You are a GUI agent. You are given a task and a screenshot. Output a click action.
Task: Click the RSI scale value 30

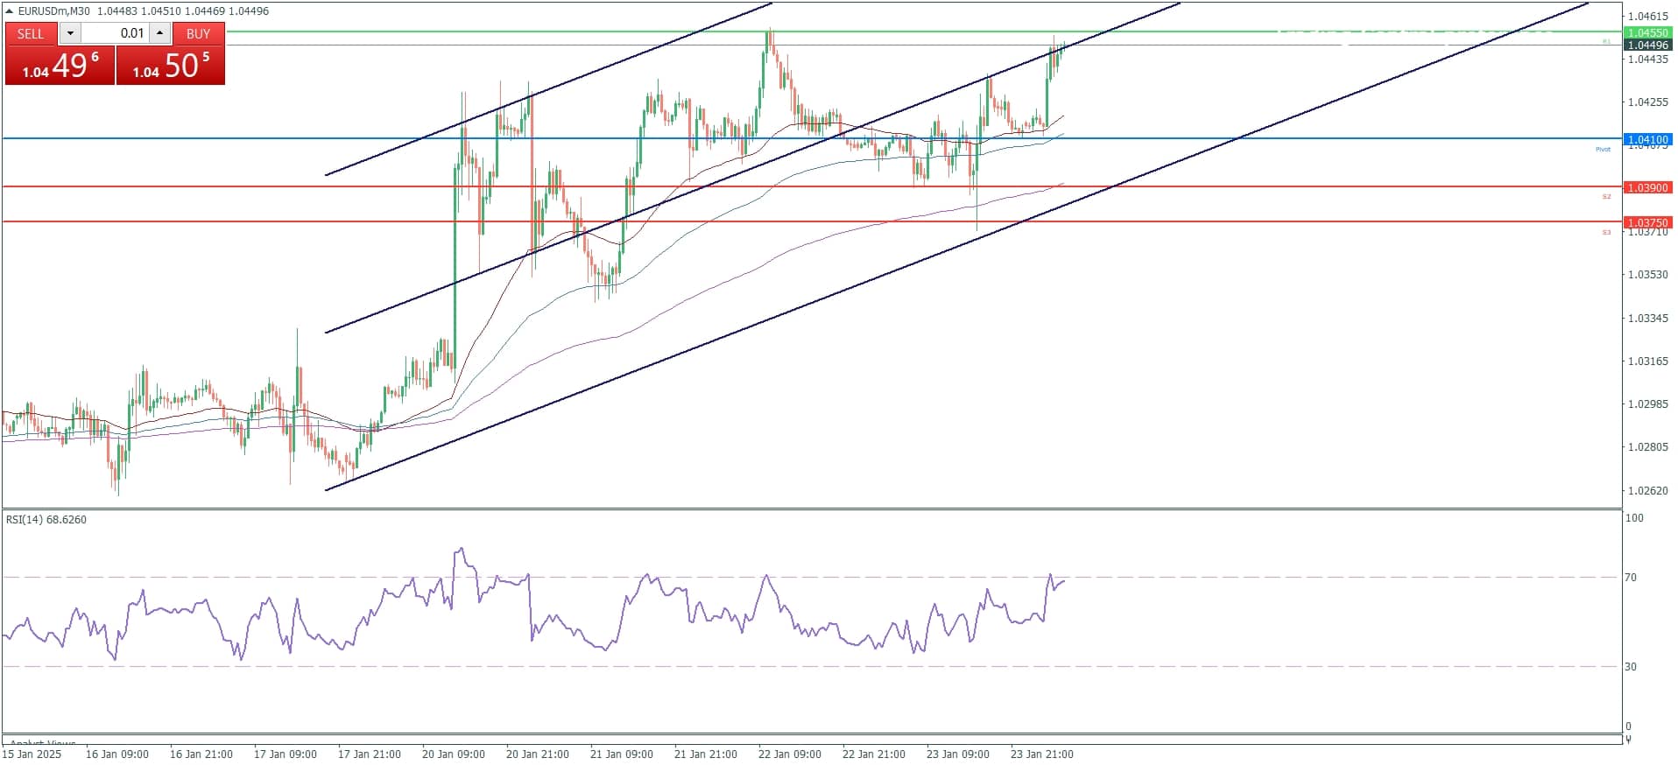point(1631,667)
